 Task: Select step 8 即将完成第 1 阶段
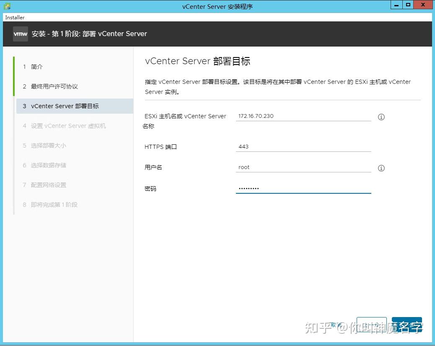50,205
